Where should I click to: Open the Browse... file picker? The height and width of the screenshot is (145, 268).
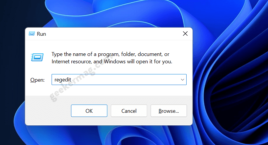(169, 111)
